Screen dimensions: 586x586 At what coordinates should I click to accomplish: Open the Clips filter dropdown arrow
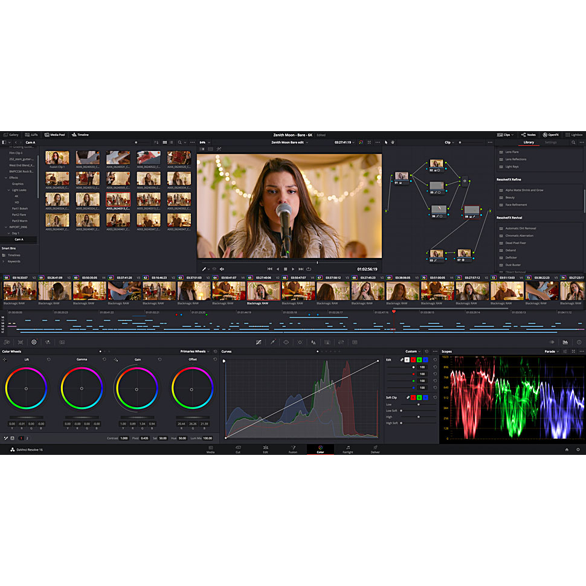(512, 135)
